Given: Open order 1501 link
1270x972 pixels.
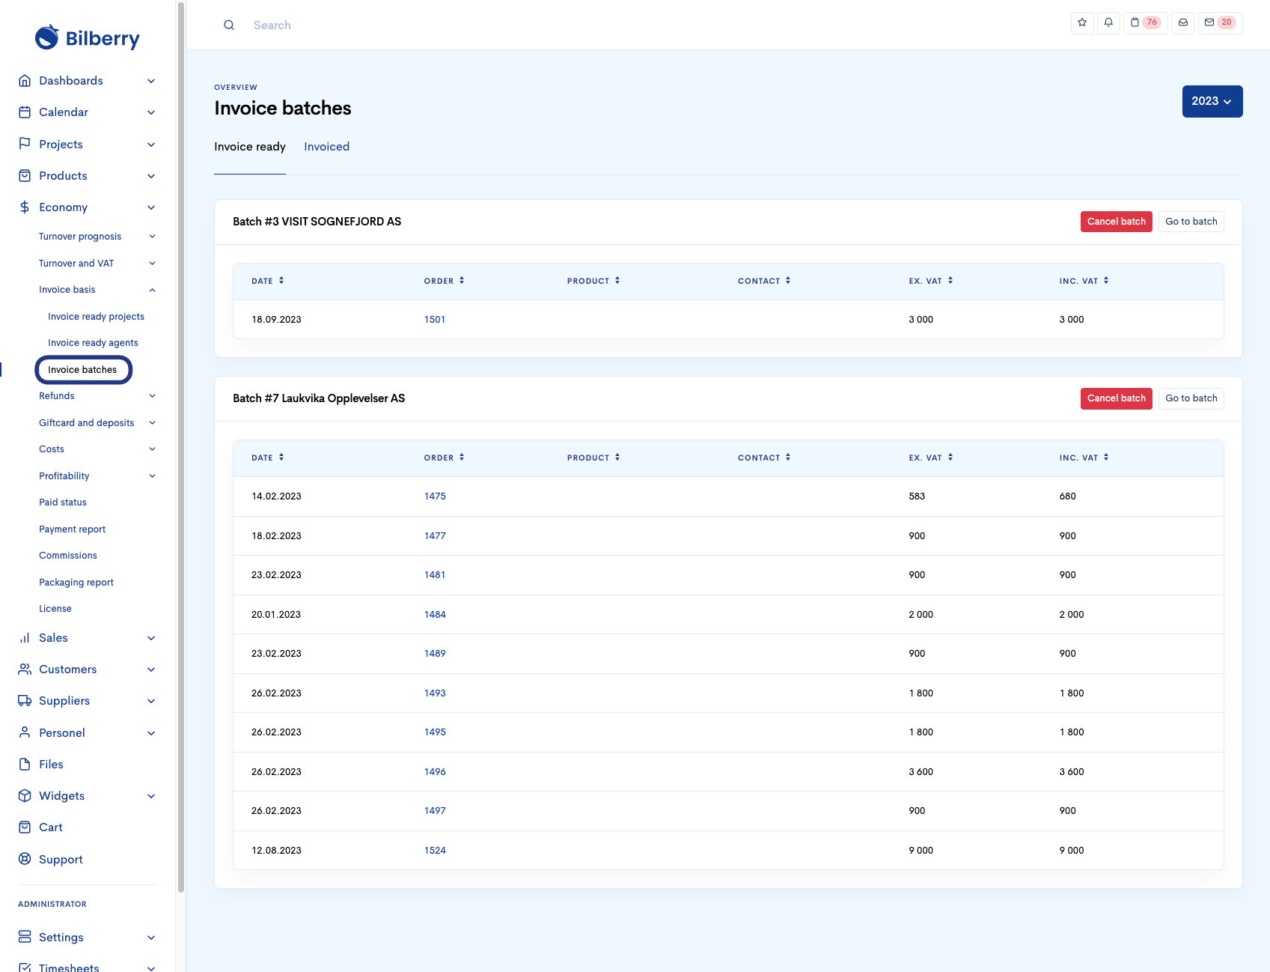Looking at the screenshot, I should pos(435,320).
